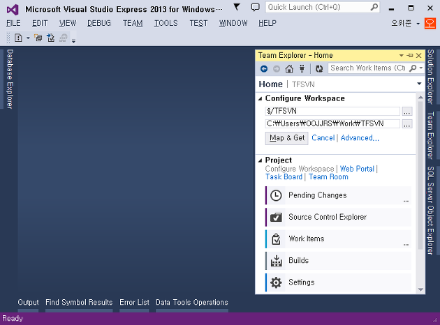Open the user account avatar icon
This screenshot has height=325, width=440.
pyautogui.click(x=430, y=23)
